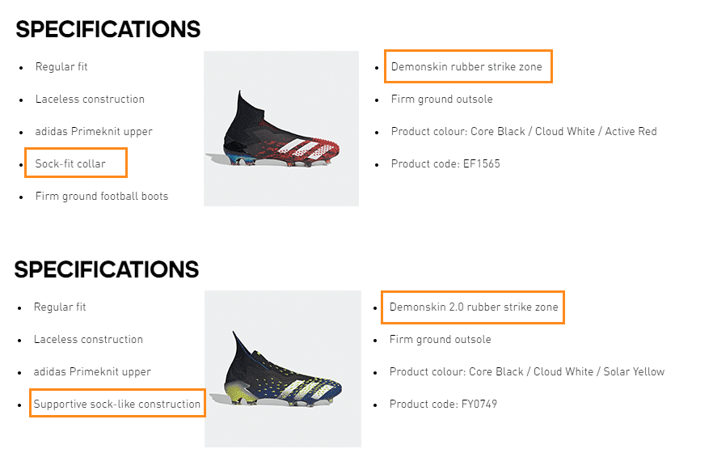This screenshot has width=713, height=466.
Task: Click the Active Red product colour line
Action: click(x=524, y=132)
